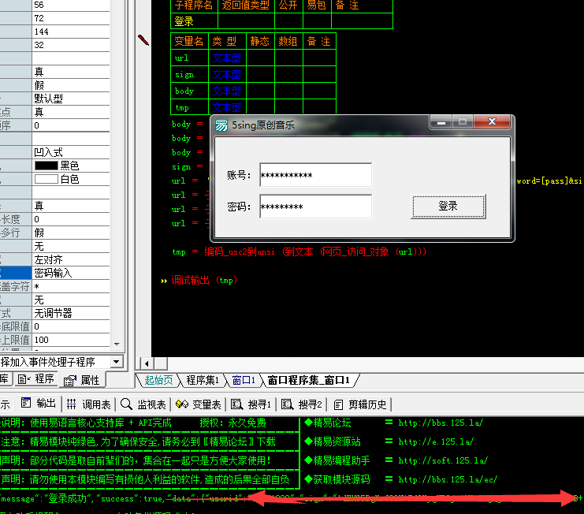This screenshot has height=514, width=584.
Task: Select the 默认型 property value
Action: 71,99
